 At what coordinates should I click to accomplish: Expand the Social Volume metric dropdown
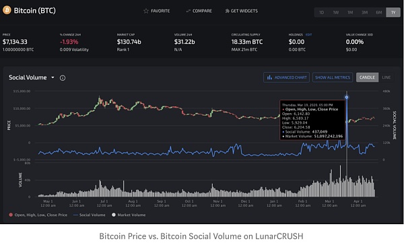[53, 77]
